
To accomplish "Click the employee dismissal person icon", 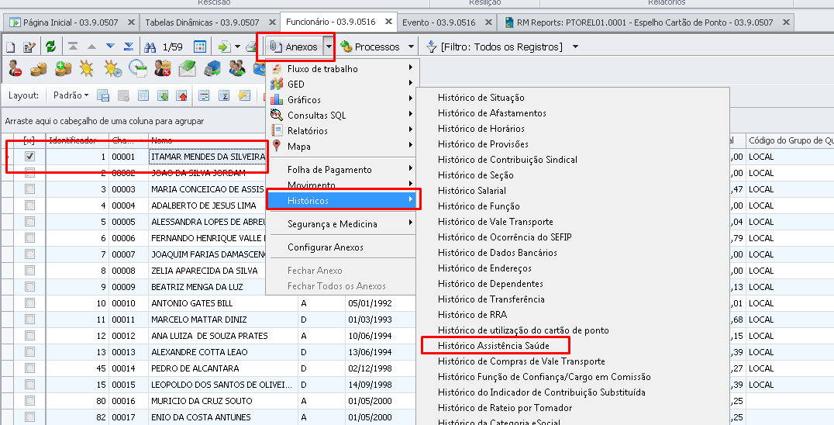I will (15, 68).
